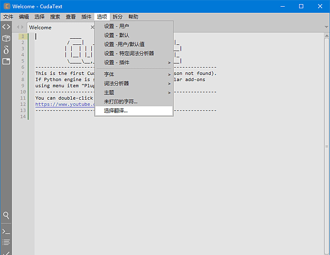Open the Code Tree sidebar panel icon
The height and width of the screenshot is (255, 330).
pos(6,27)
